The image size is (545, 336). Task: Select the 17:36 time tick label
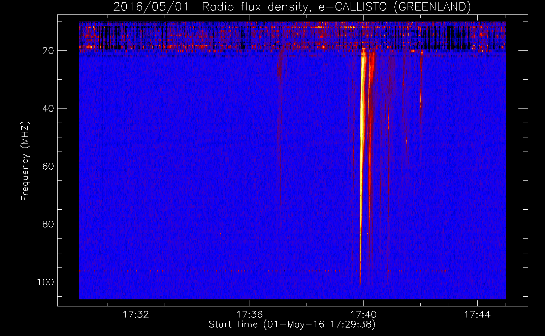click(x=250, y=315)
